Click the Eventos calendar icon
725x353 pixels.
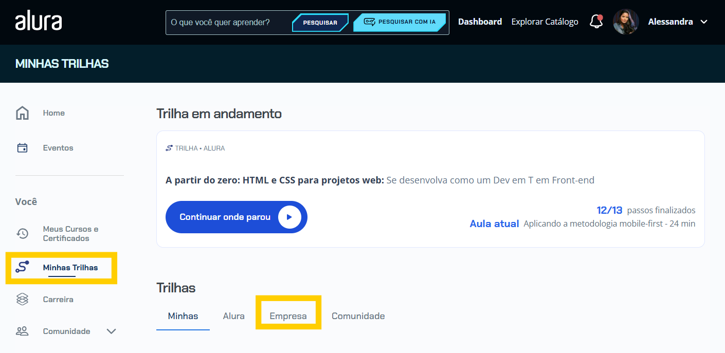point(22,148)
